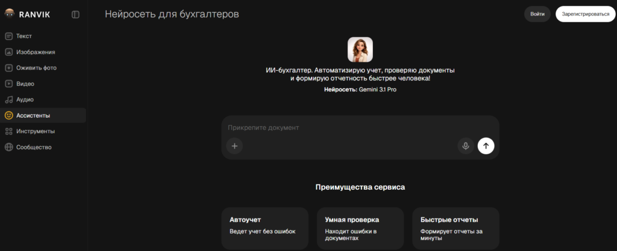Click the Быстрые отчеты advantage card
This screenshot has height=251, width=617.
456,229
